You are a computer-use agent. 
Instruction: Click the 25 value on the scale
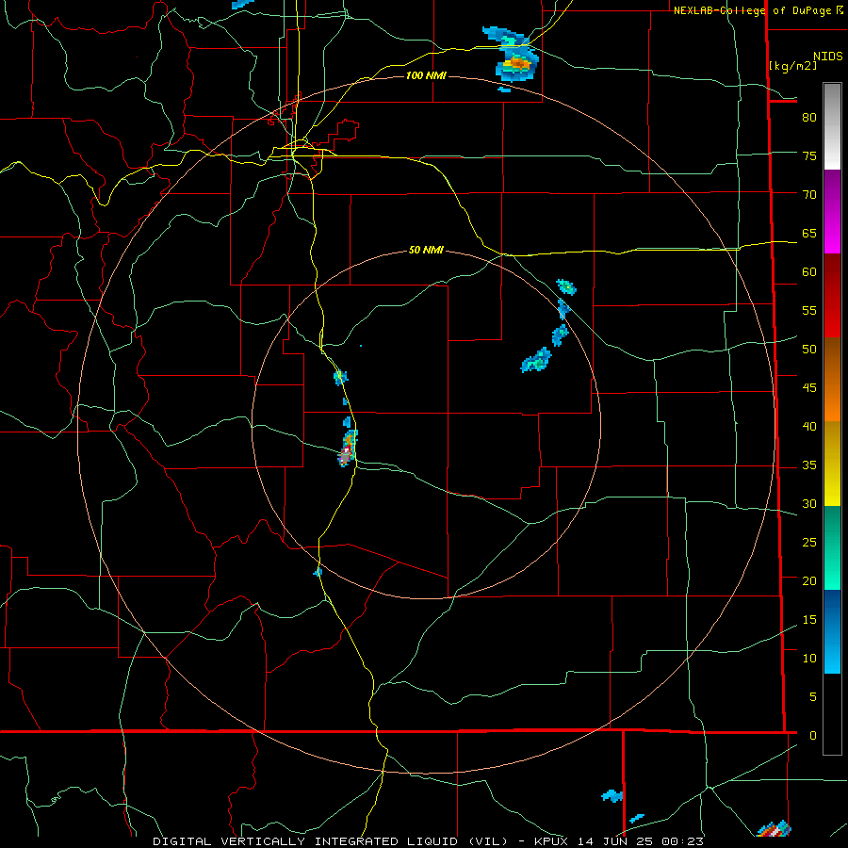pos(809,542)
